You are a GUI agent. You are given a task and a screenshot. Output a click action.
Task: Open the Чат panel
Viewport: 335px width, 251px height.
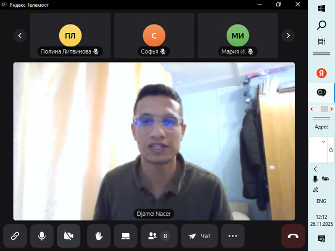(199, 236)
